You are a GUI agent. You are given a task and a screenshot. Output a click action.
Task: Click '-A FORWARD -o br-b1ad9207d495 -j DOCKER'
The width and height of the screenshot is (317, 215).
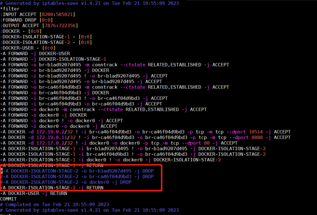tap(55, 70)
